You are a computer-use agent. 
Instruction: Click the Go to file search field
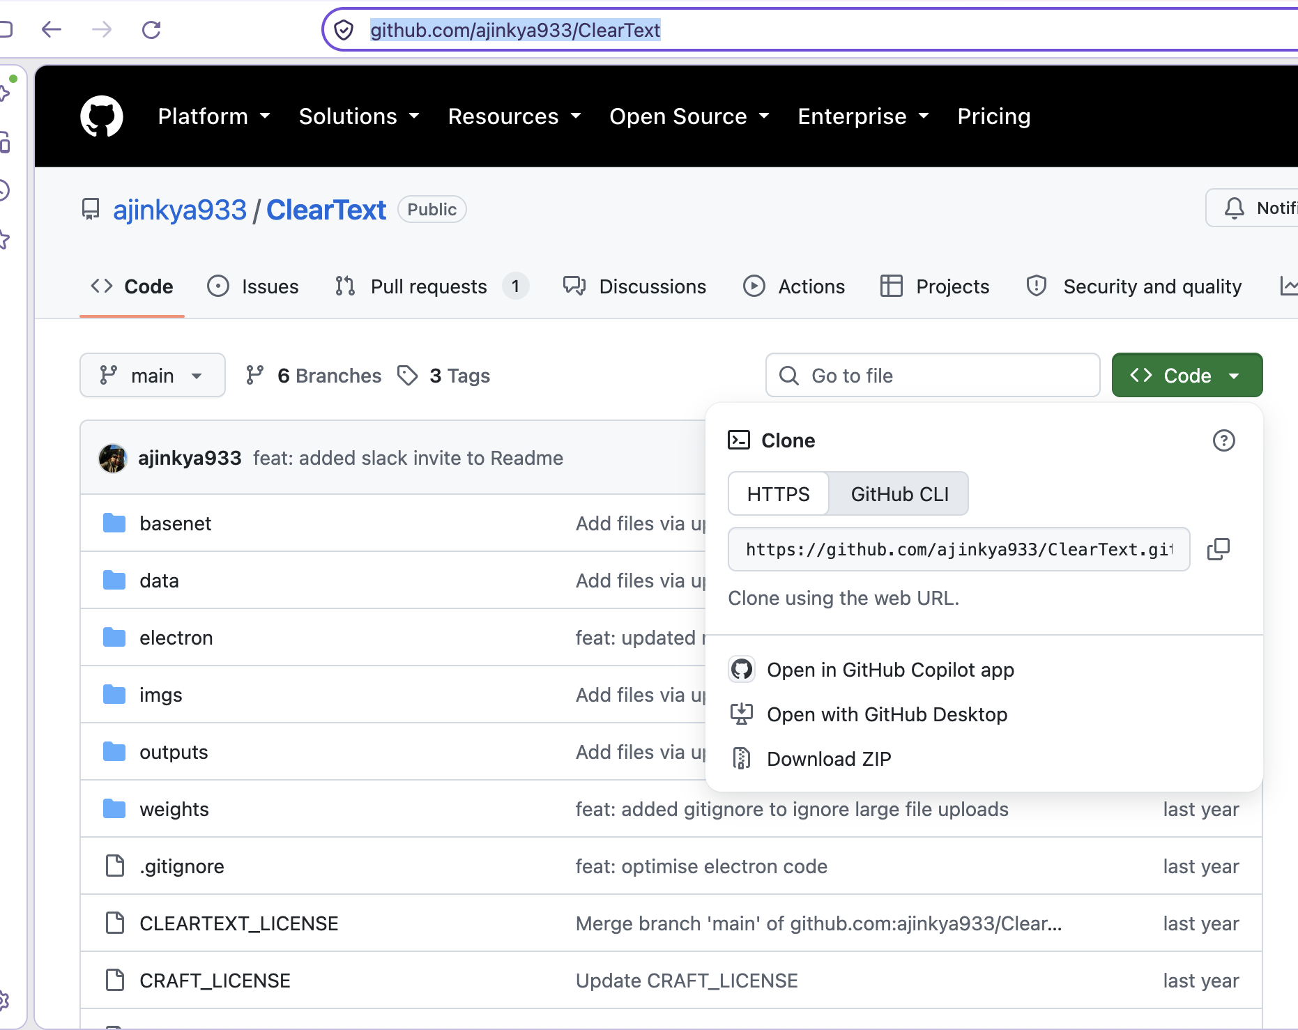[933, 376]
